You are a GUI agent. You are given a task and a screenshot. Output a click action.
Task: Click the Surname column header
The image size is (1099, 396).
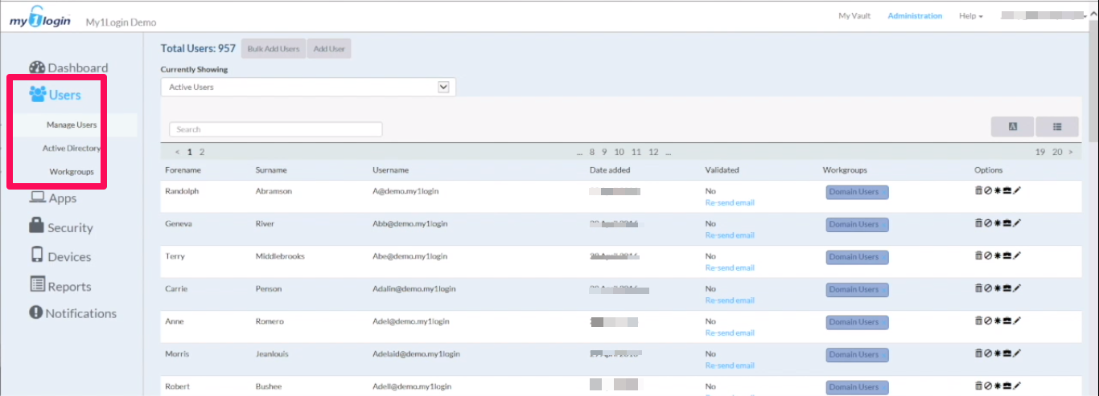click(x=271, y=170)
